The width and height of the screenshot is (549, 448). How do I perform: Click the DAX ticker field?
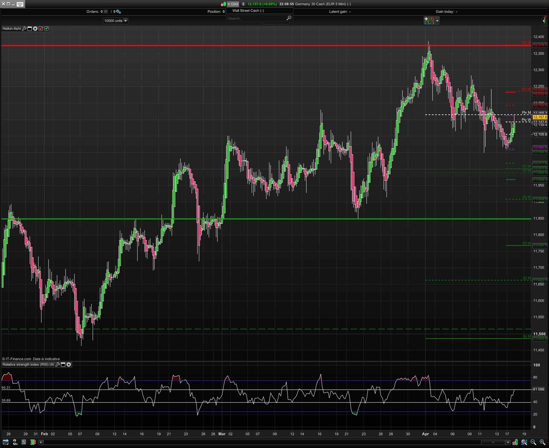(235, 4)
